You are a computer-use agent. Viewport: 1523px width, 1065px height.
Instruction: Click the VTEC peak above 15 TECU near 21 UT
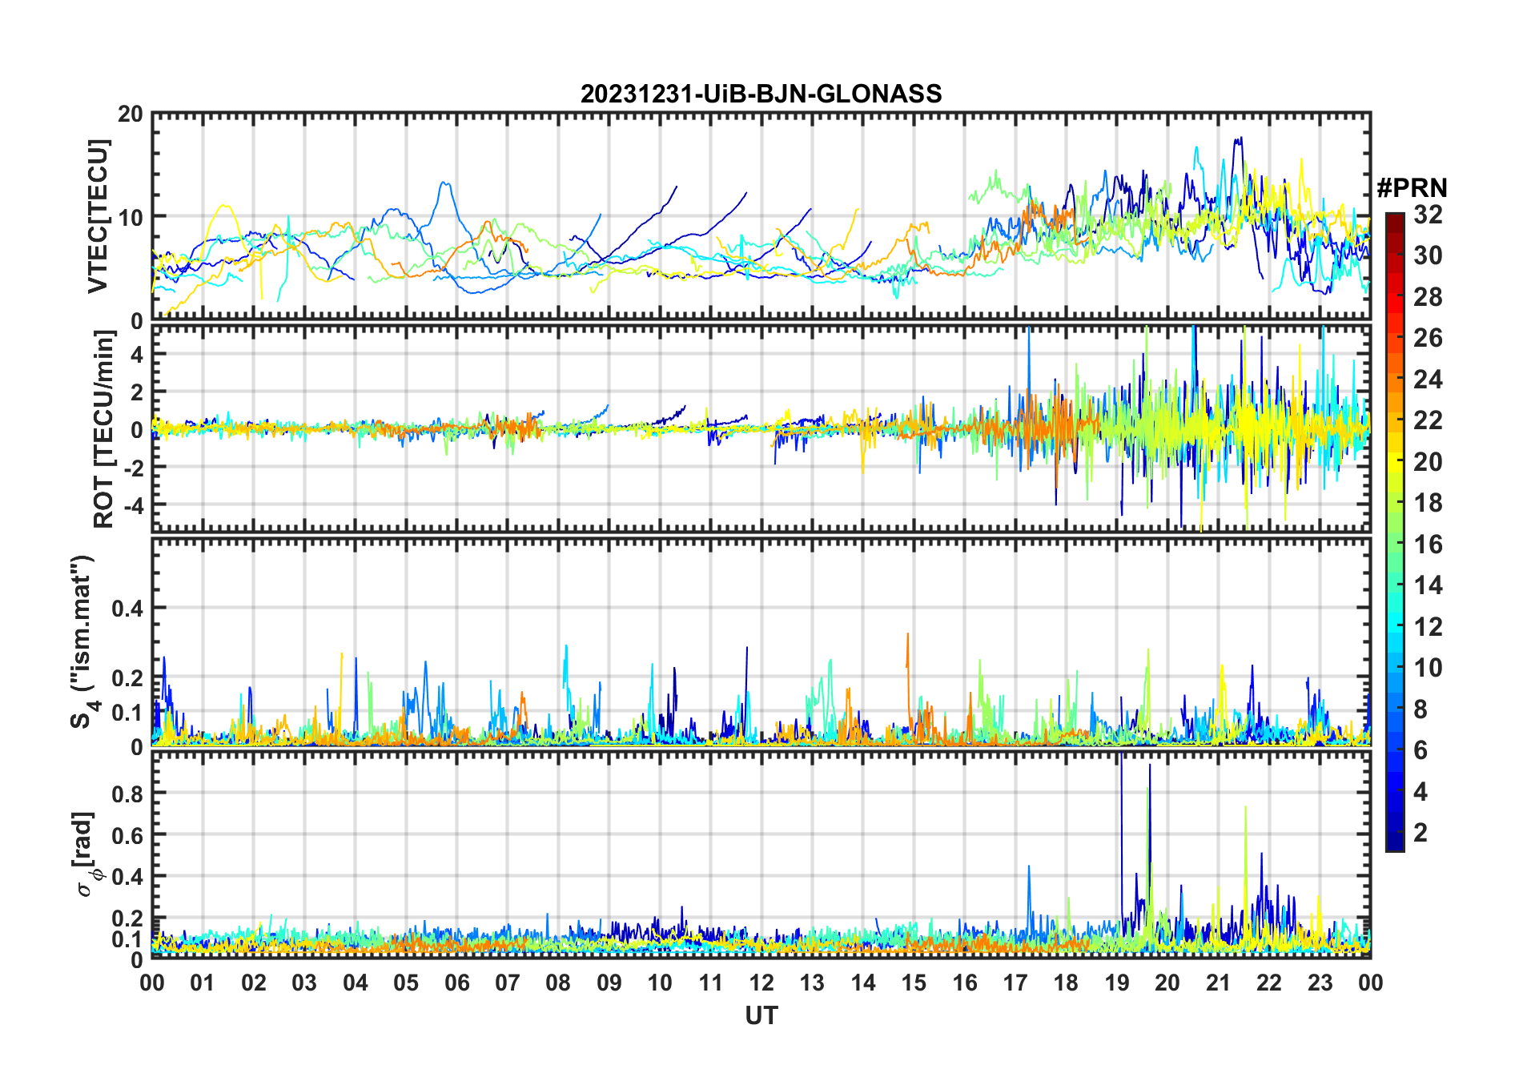(1239, 141)
